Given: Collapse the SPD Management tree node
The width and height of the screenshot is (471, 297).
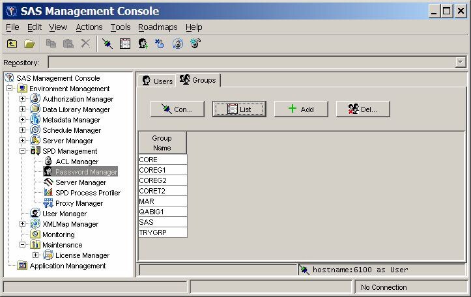Looking at the screenshot, I should click(22, 151).
